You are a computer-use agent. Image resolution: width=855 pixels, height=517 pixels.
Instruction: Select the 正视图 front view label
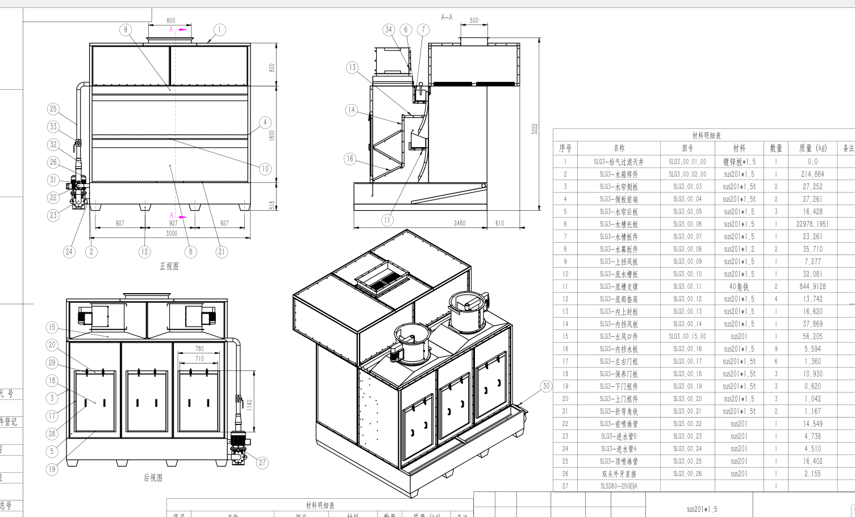coord(169,266)
